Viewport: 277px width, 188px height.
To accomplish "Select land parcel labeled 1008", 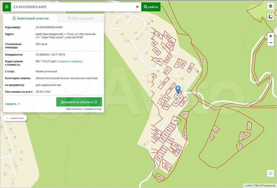I will [x=158, y=61].
